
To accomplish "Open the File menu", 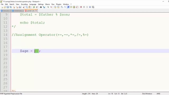I will [2, 4].
